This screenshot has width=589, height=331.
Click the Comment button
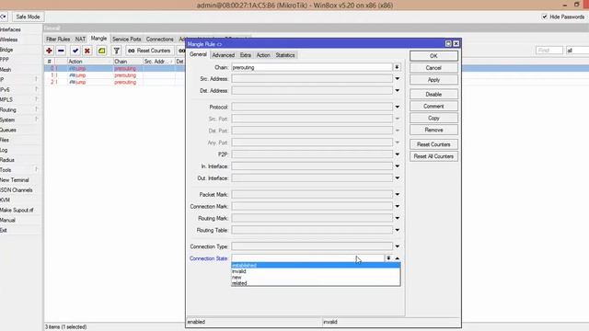433,107
